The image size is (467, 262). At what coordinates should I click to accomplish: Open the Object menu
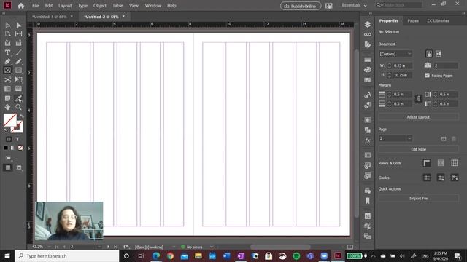(100, 6)
